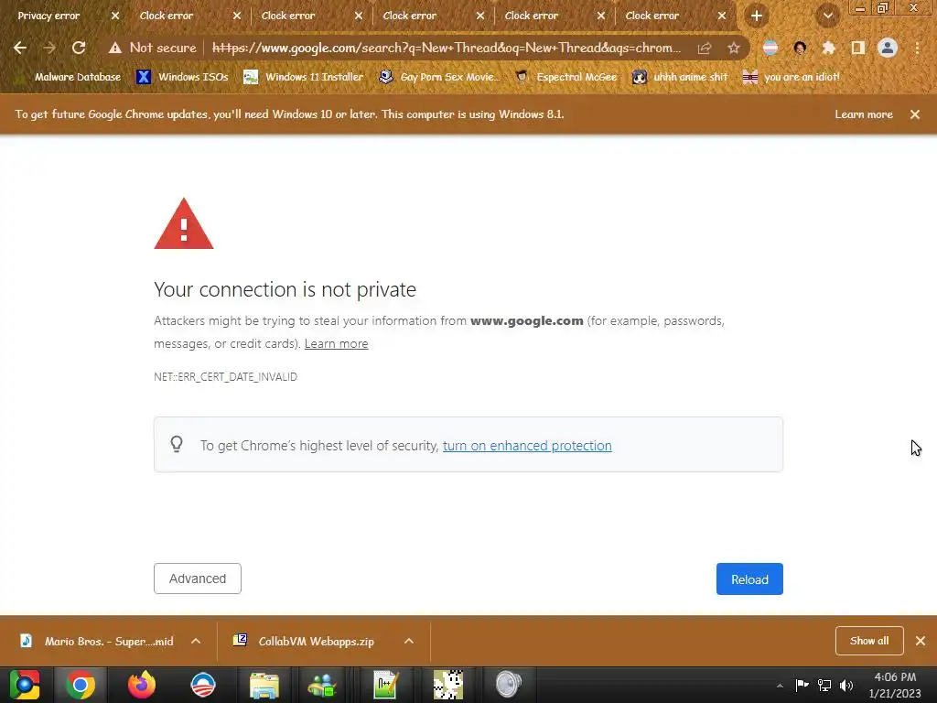Screen dimensions: 937x703
Task: Close the last Clock error tab
Action: [722, 16]
